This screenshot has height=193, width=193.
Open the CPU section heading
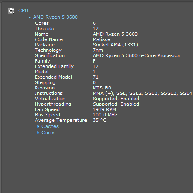pyautogui.click(x=23, y=10)
